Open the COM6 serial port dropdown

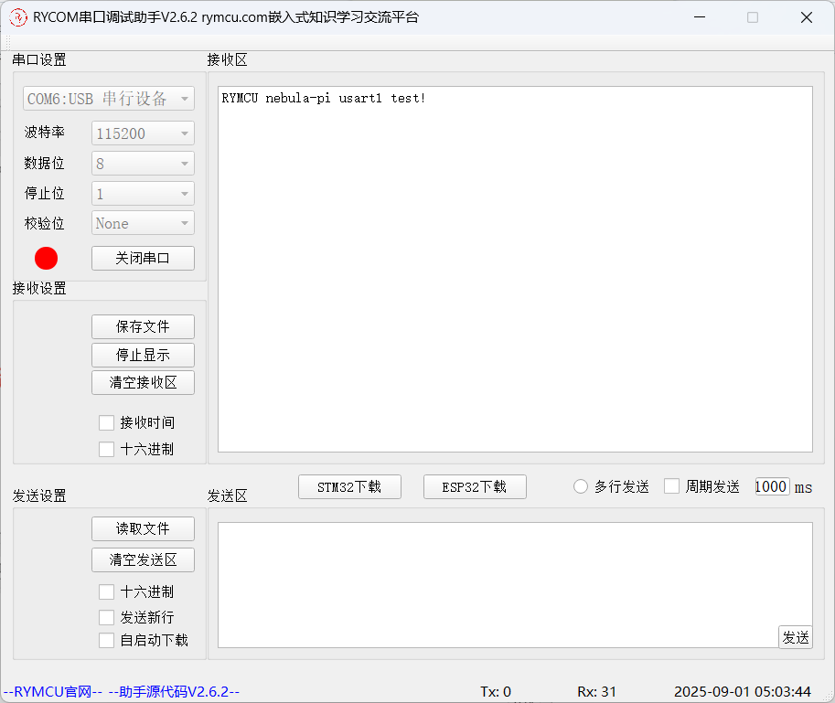pos(109,99)
